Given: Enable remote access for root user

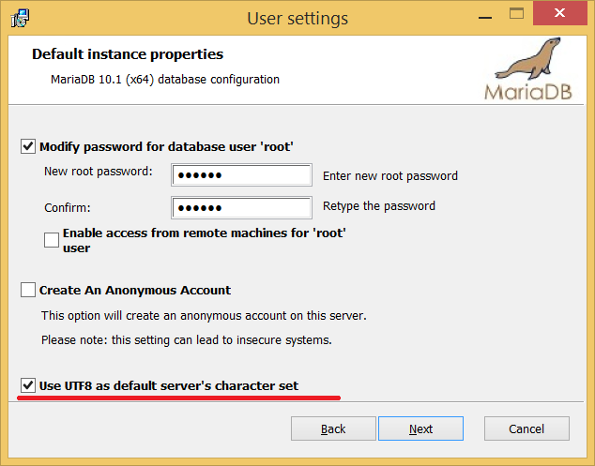Looking at the screenshot, I should click(x=52, y=241).
